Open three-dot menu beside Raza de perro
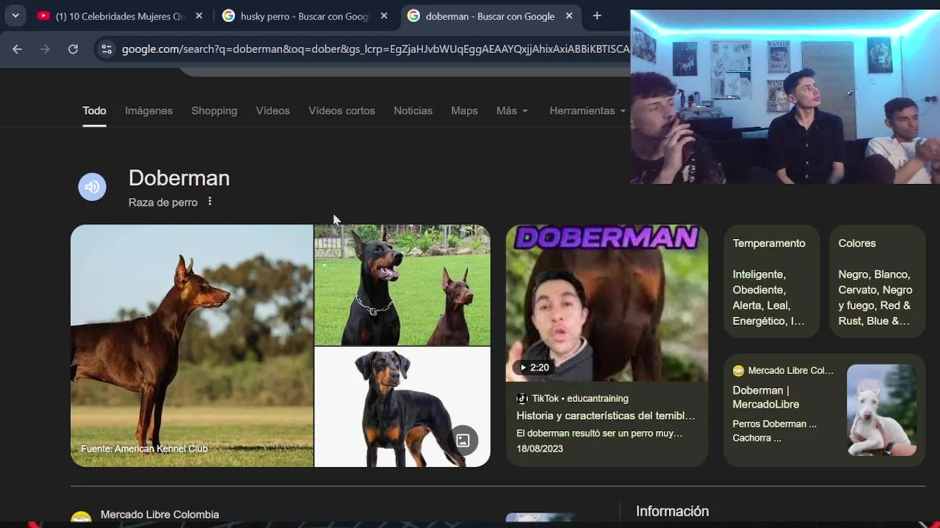 (209, 202)
